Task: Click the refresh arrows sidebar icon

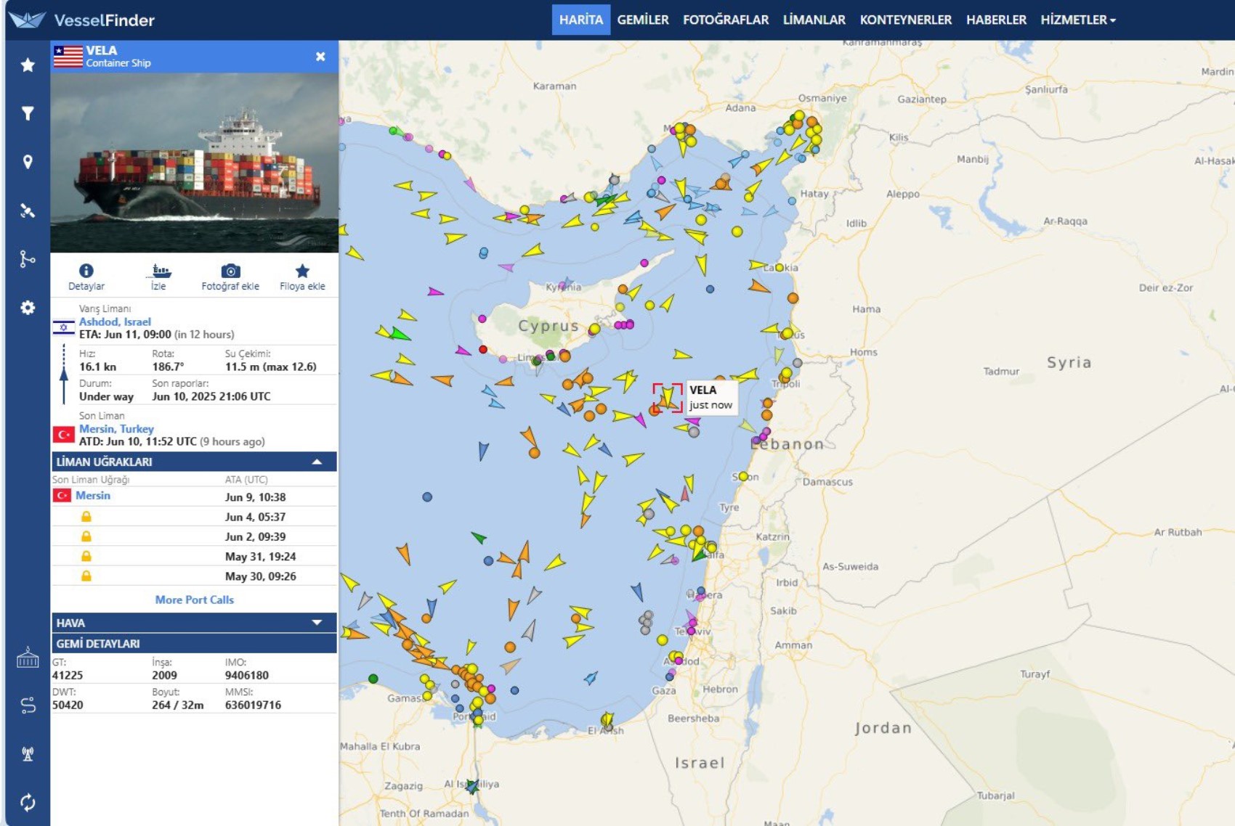Action: (x=28, y=802)
